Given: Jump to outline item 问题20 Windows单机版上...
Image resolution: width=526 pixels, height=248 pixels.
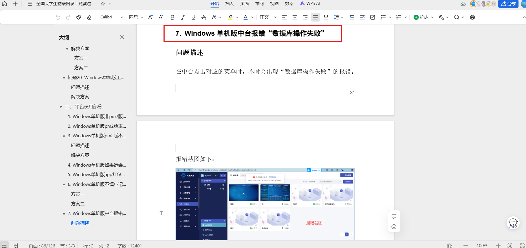Looking at the screenshot, I should pos(96,78).
